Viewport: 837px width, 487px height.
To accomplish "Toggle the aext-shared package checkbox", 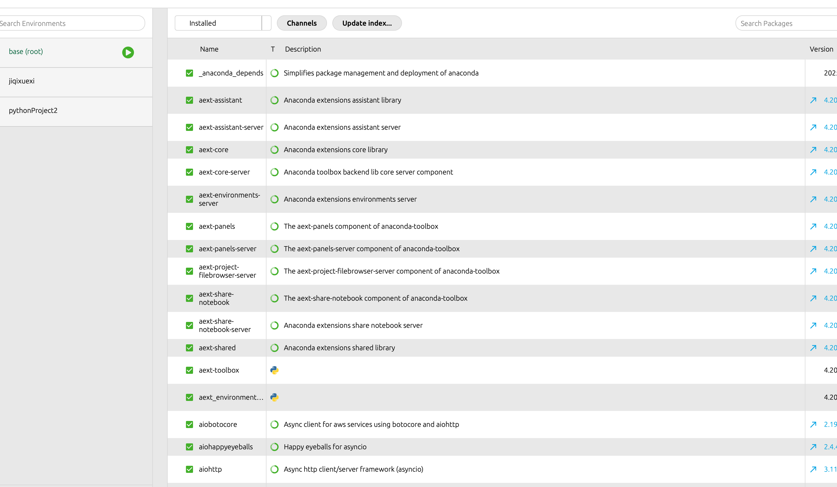I will point(189,348).
